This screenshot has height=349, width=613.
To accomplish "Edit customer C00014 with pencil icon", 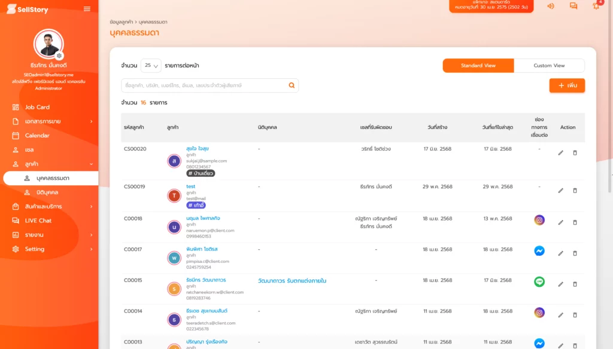I will click(x=560, y=315).
